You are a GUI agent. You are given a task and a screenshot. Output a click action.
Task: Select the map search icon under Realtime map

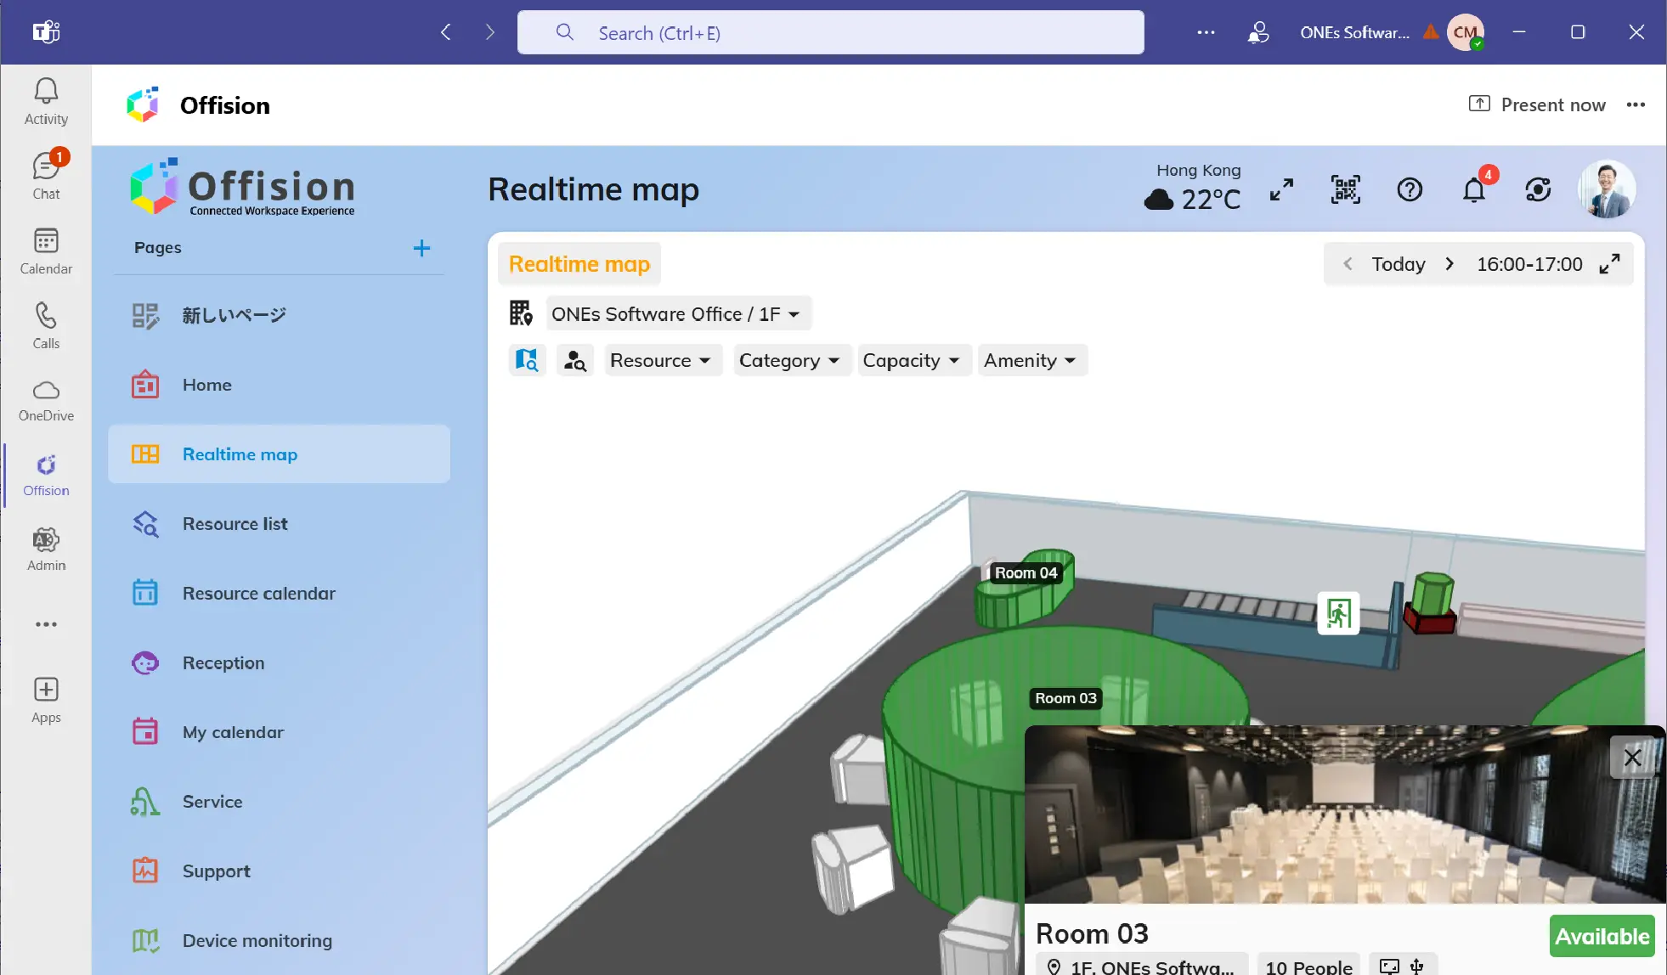coord(527,359)
